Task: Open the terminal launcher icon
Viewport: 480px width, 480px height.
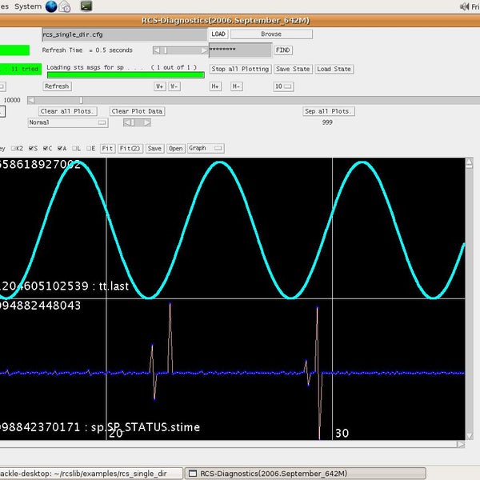Action: click(86, 6)
